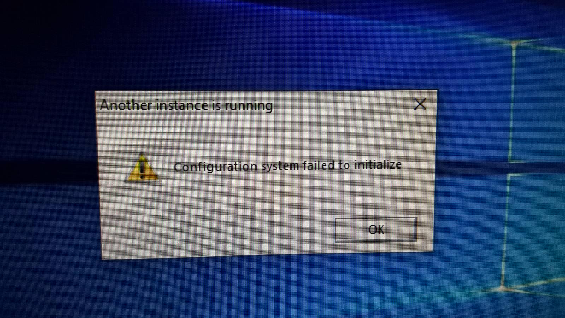Close the 'Another instance is running' dialog
This screenshot has width=565, height=318.
click(x=420, y=104)
